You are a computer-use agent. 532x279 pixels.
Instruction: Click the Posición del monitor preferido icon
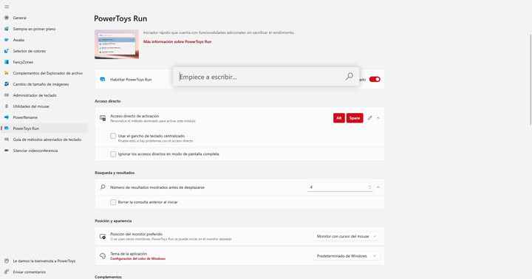pos(103,236)
